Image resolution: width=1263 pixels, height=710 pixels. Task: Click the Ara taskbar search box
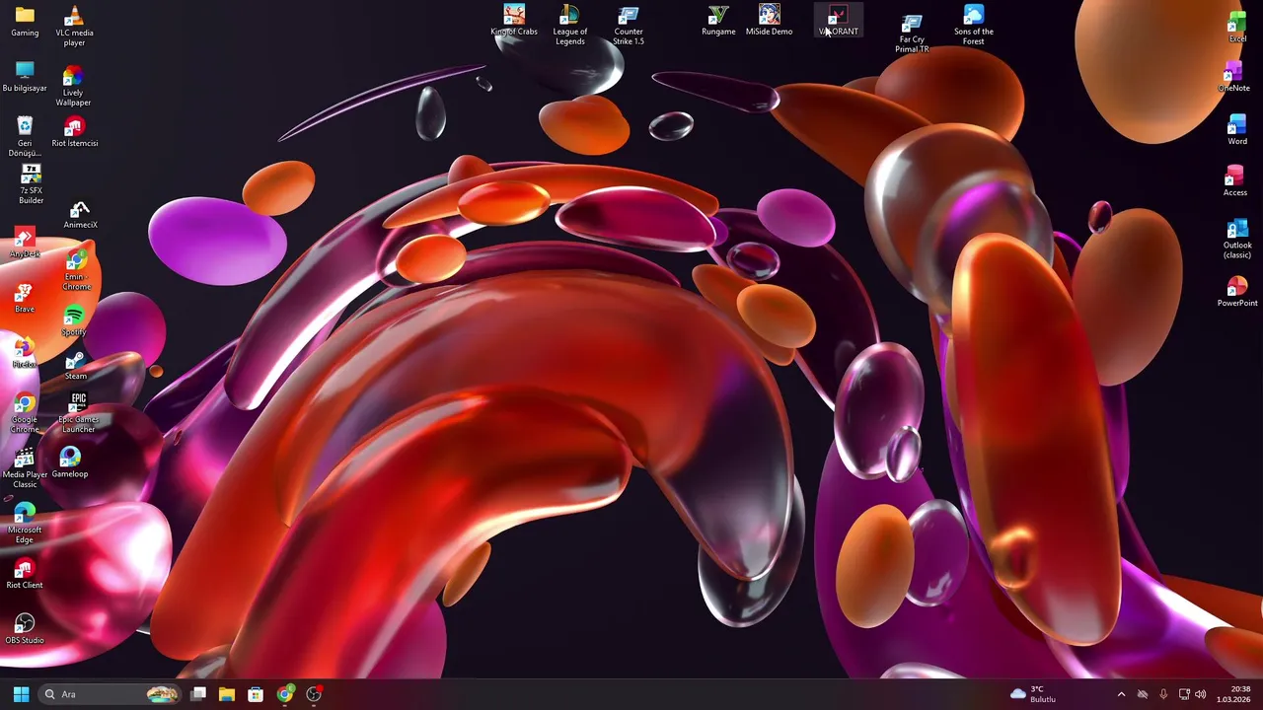pyautogui.click(x=111, y=694)
